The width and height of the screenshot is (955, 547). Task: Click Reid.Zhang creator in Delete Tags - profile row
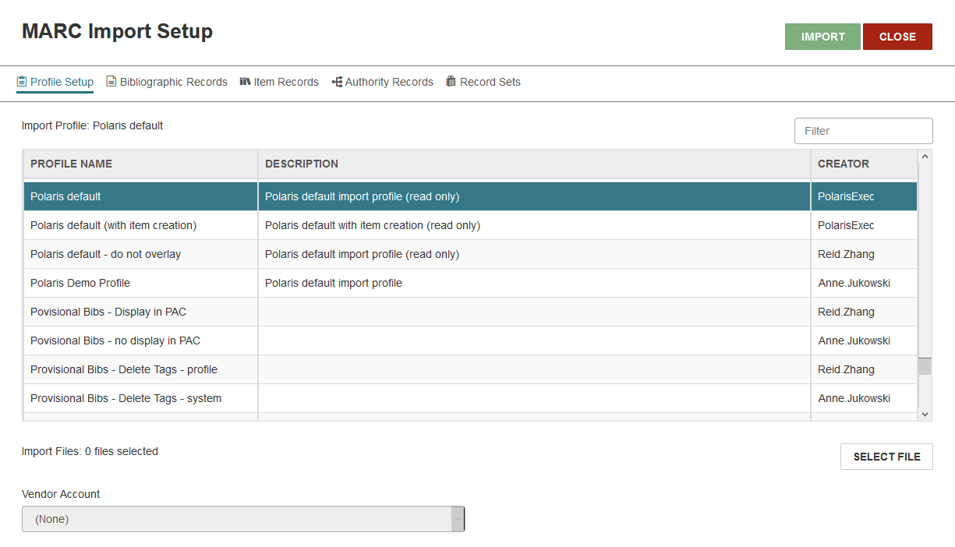pyautogui.click(x=846, y=369)
